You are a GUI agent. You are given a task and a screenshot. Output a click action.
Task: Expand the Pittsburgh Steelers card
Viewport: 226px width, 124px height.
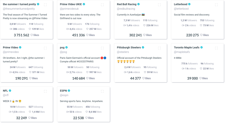159,48
